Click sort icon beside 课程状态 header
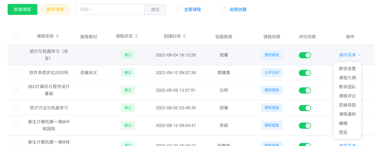The height and width of the screenshot is (146, 379). (136, 36)
